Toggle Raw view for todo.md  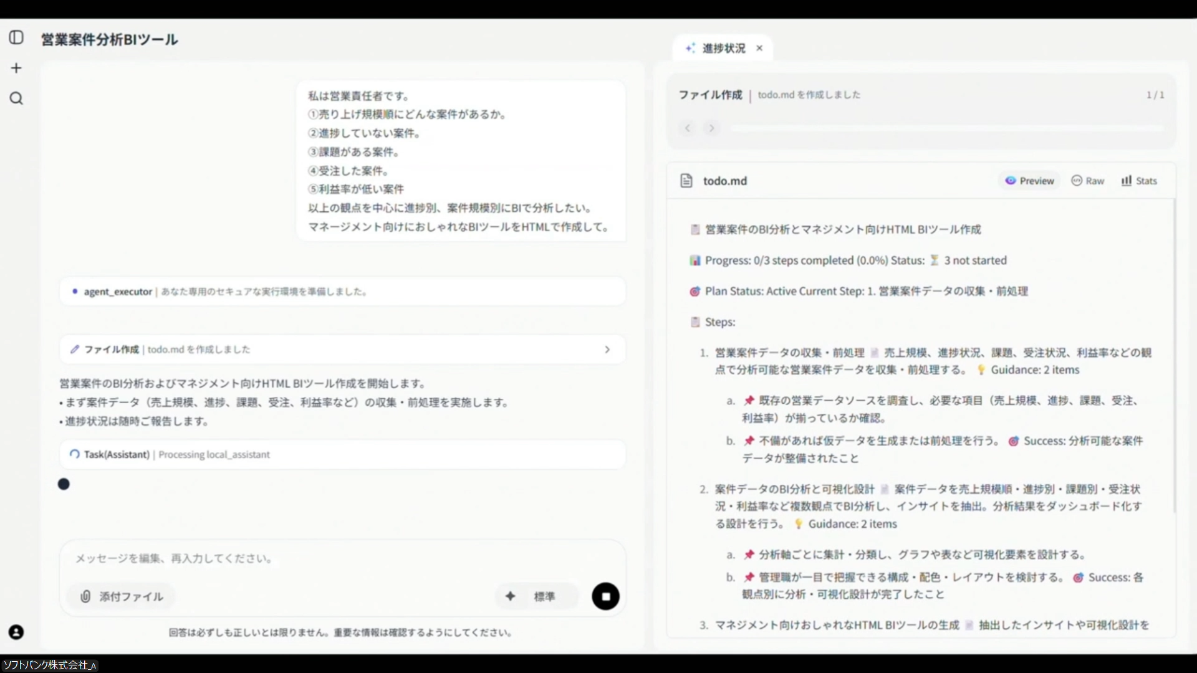click(1088, 181)
